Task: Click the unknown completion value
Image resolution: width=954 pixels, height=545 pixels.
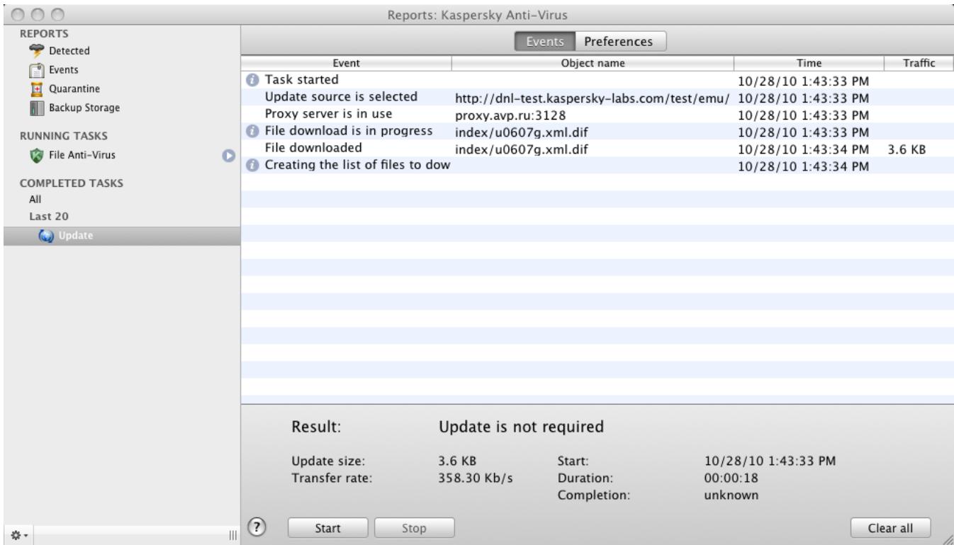Action: click(729, 495)
